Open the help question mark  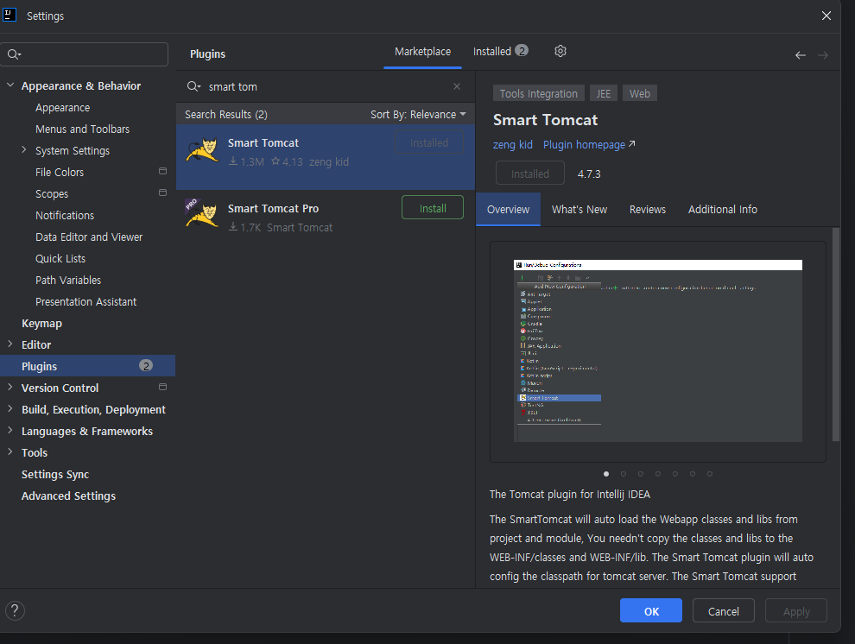pos(16,610)
